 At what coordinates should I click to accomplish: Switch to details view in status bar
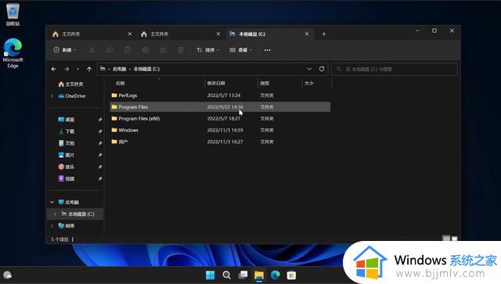pyautogui.click(x=446, y=239)
